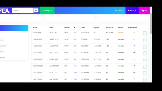
Task: Open the three-dot menu for order 9174
Action: pyautogui.click(x=145, y=67)
